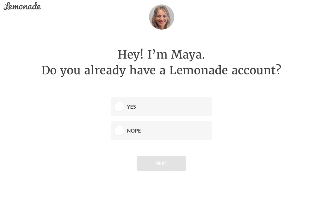Select the Maya chatbot avatar image
The width and height of the screenshot is (309, 200).
tap(161, 17)
